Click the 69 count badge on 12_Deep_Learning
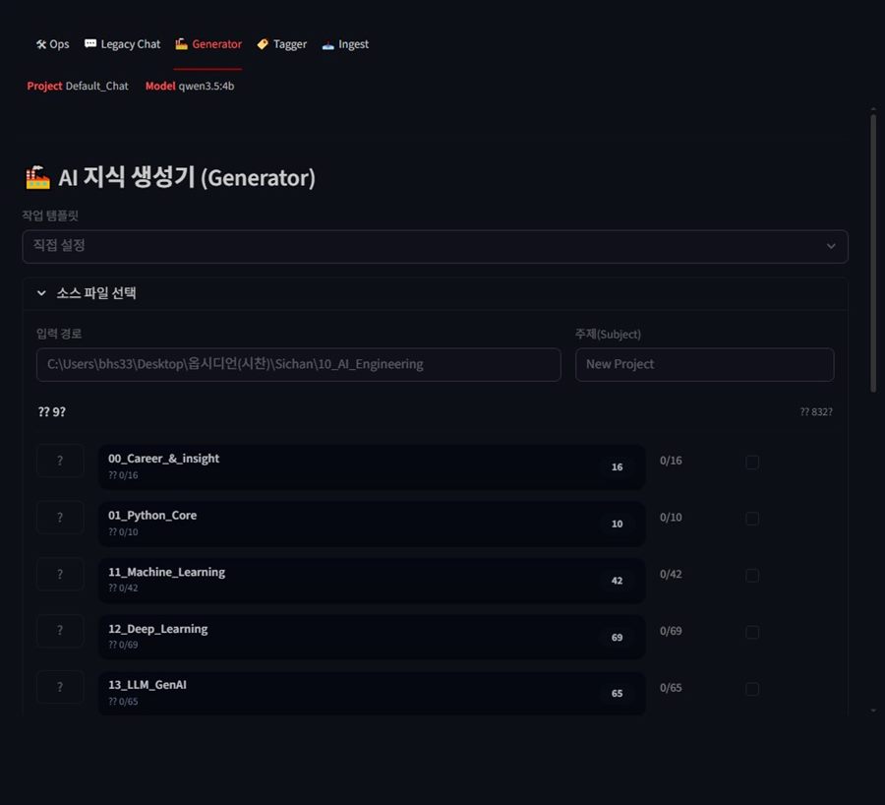This screenshot has width=885, height=805. click(617, 638)
